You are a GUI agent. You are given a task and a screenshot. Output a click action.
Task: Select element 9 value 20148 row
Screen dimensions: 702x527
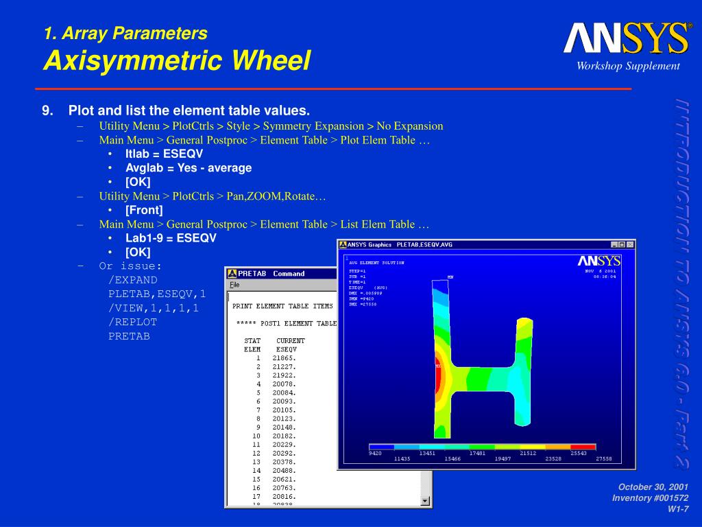[x=276, y=428]
